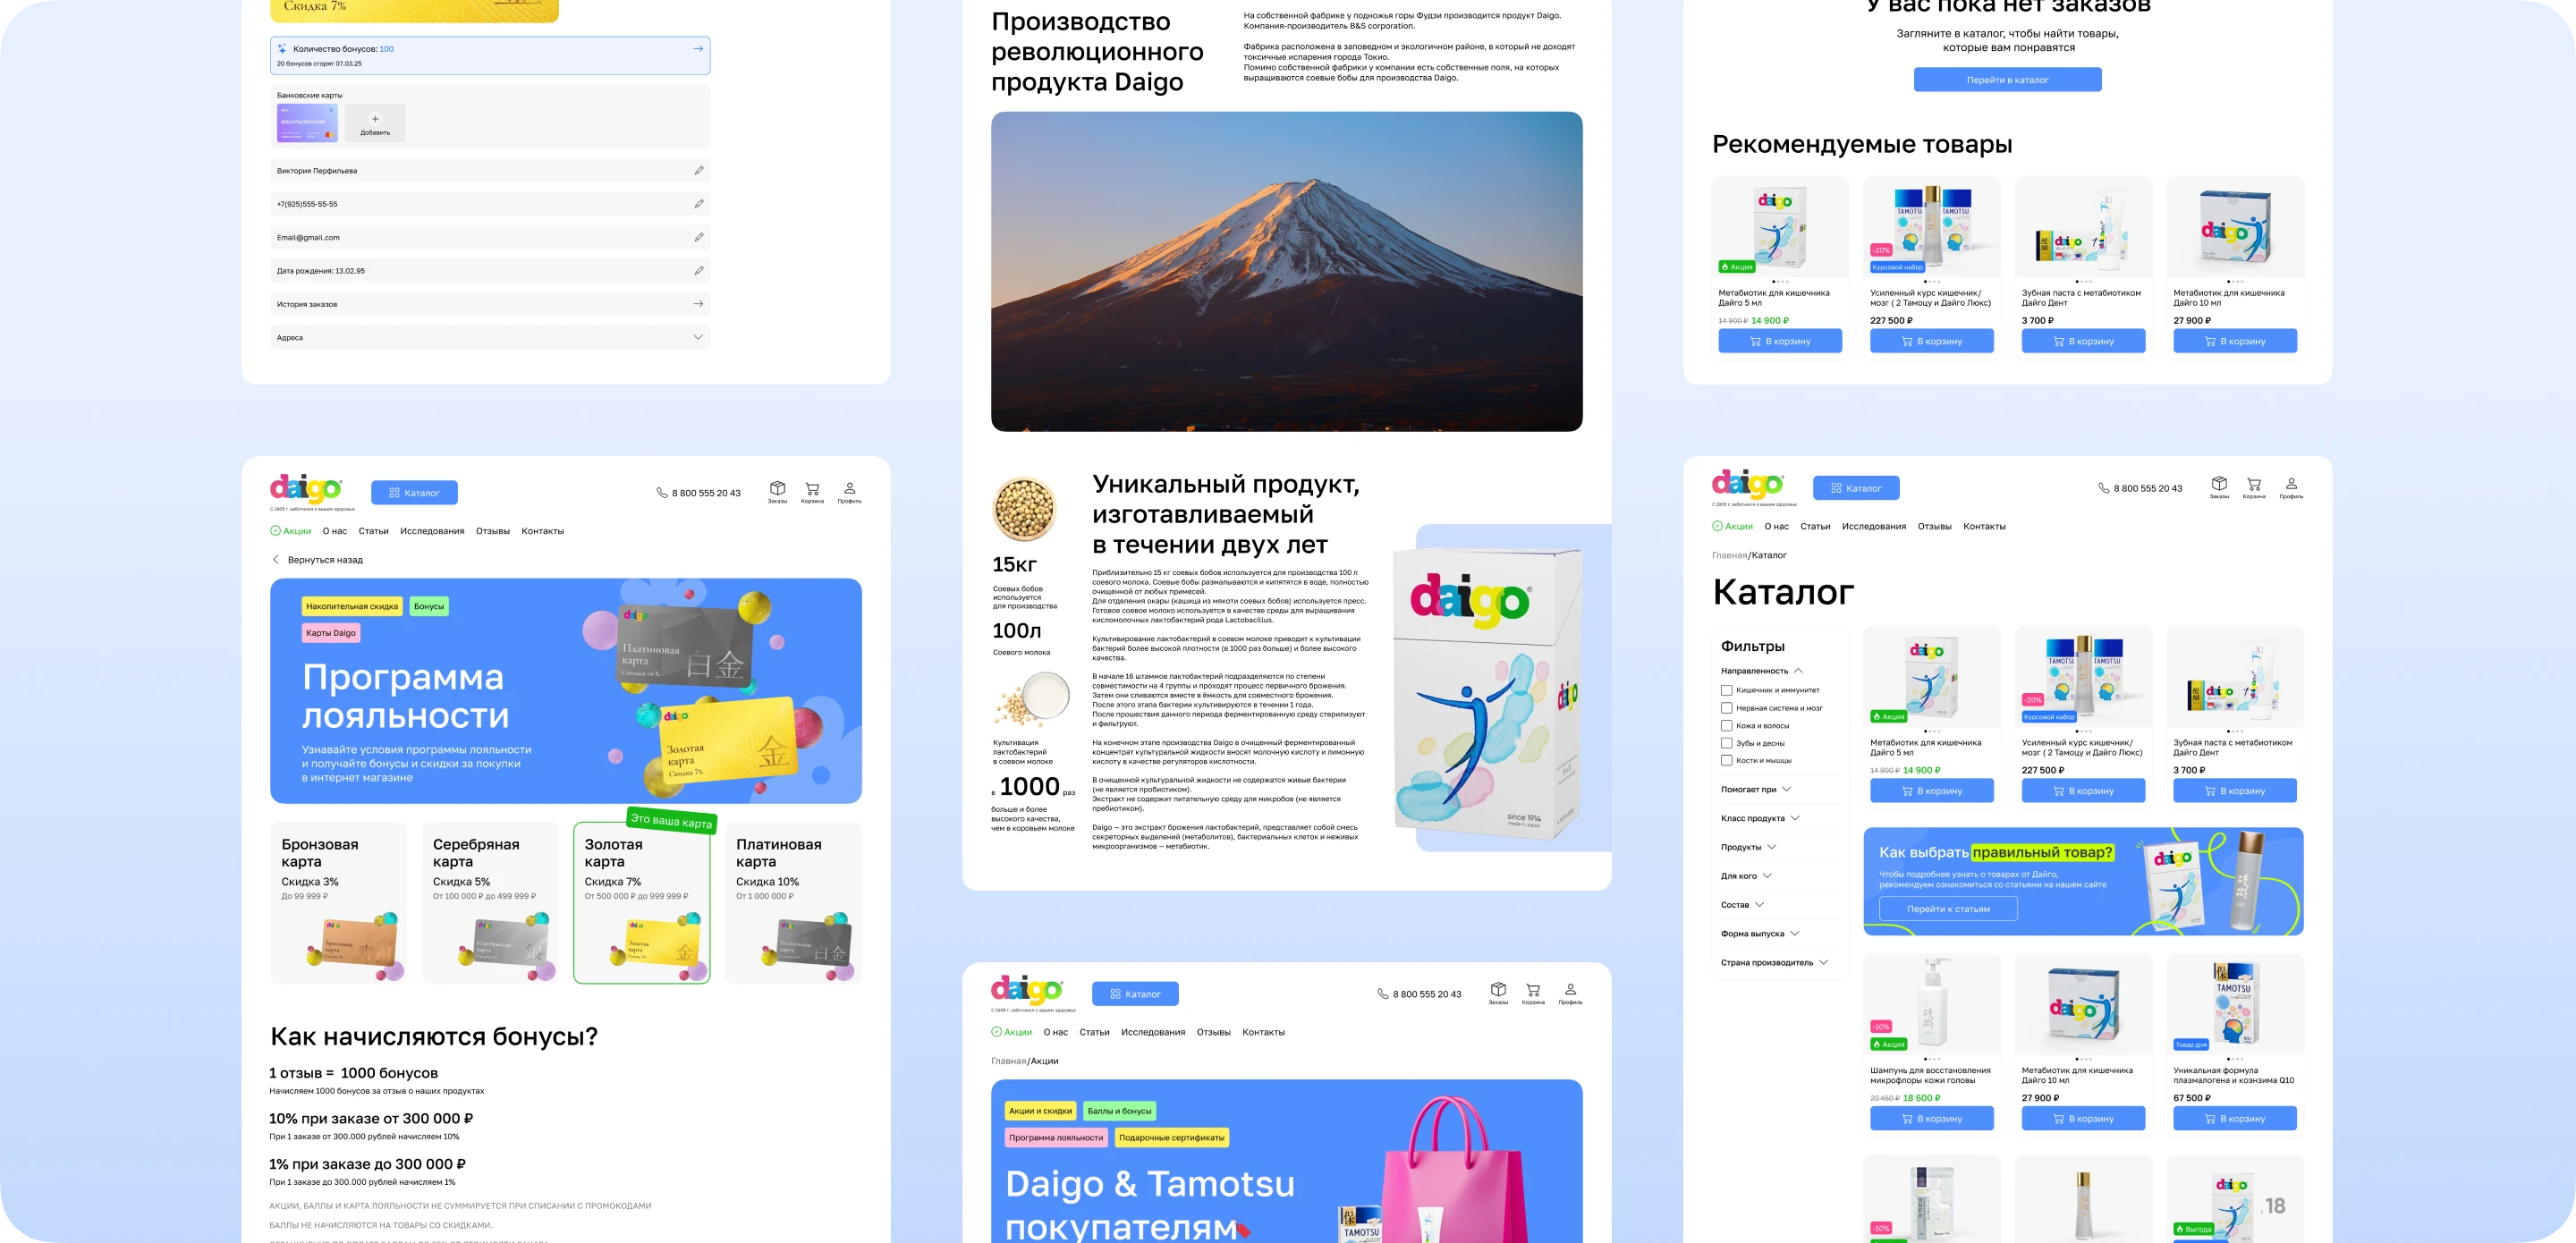Click the 'Перейти в каталог' button

[x=2008, y=79]
